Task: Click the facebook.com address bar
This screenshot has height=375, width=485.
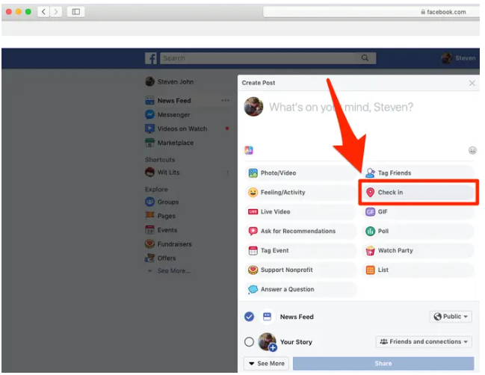Action: pos(371,12)
